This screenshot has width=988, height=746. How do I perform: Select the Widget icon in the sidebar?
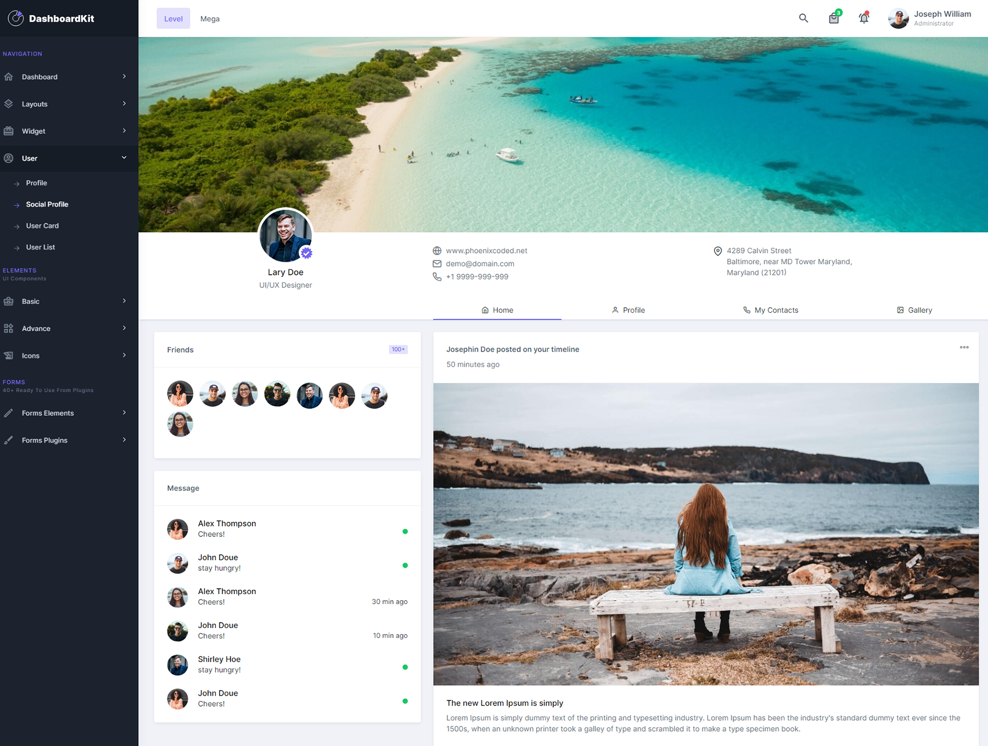pos(9,131)
